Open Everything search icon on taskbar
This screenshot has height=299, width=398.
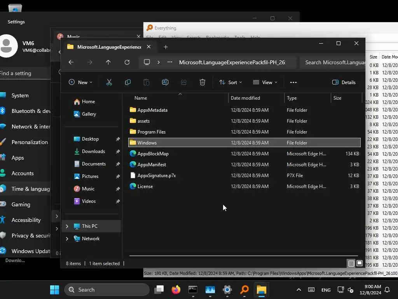pyautogui.click(x=244, y=290)
